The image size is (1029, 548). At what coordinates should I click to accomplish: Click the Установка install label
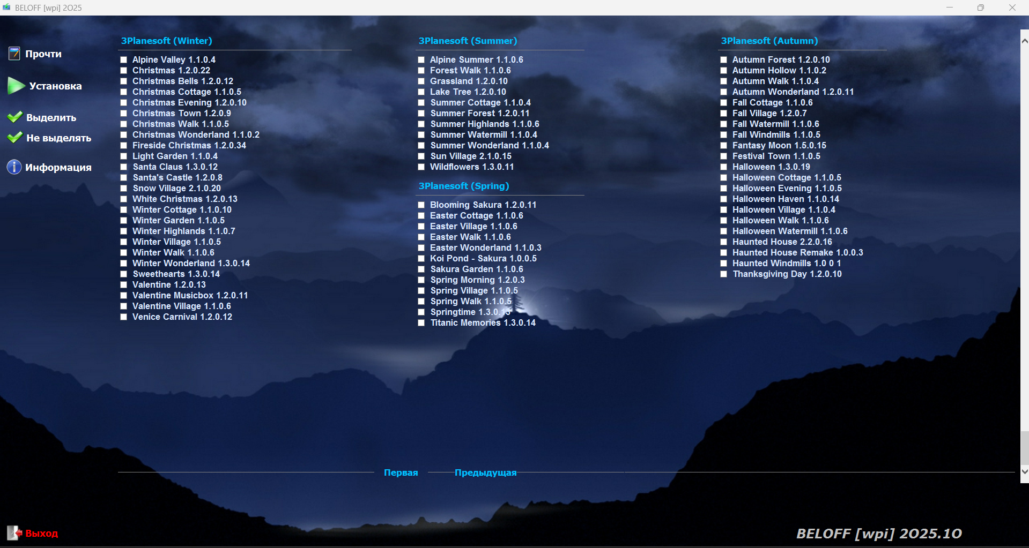pos(55,86)
